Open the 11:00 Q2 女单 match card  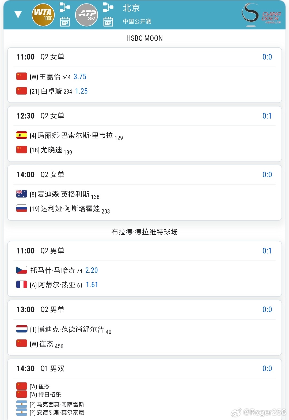[x=144, y=75]
